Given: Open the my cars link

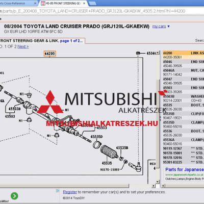Looking at the screenshot, I should point(159,27).
